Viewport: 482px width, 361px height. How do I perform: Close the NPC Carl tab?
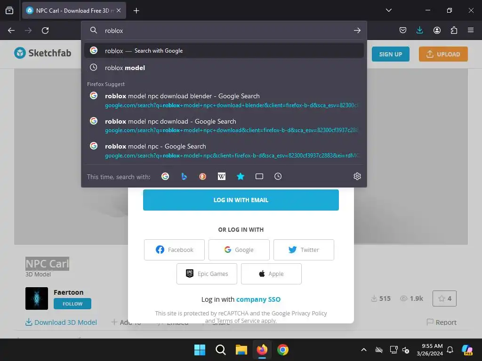pos(119,10)
